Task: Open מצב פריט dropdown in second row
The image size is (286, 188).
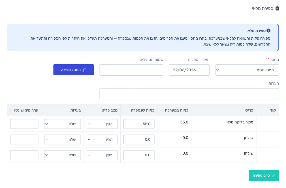Action: (x=102, y=140)
